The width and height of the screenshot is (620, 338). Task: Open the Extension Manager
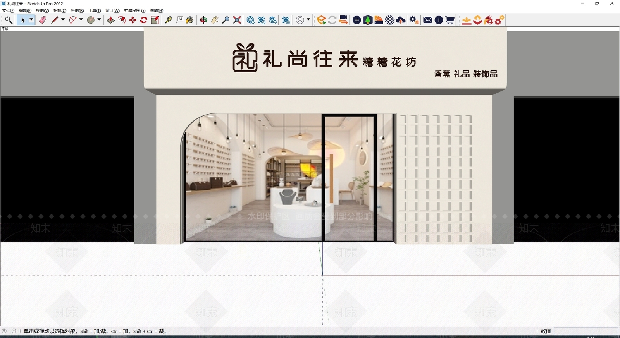pos(286,20)
